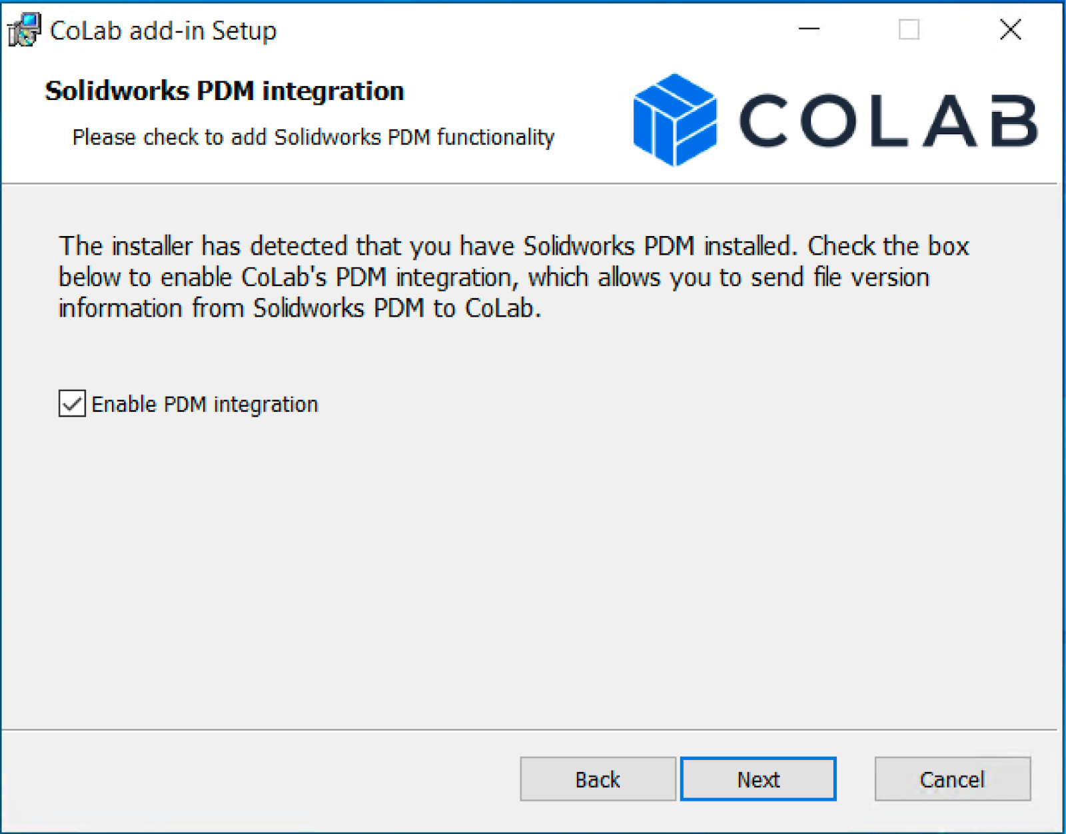The width and height of the screenshot is (1066, 834).
Task: Go to the next setup step
Action: tap(758, 779)
